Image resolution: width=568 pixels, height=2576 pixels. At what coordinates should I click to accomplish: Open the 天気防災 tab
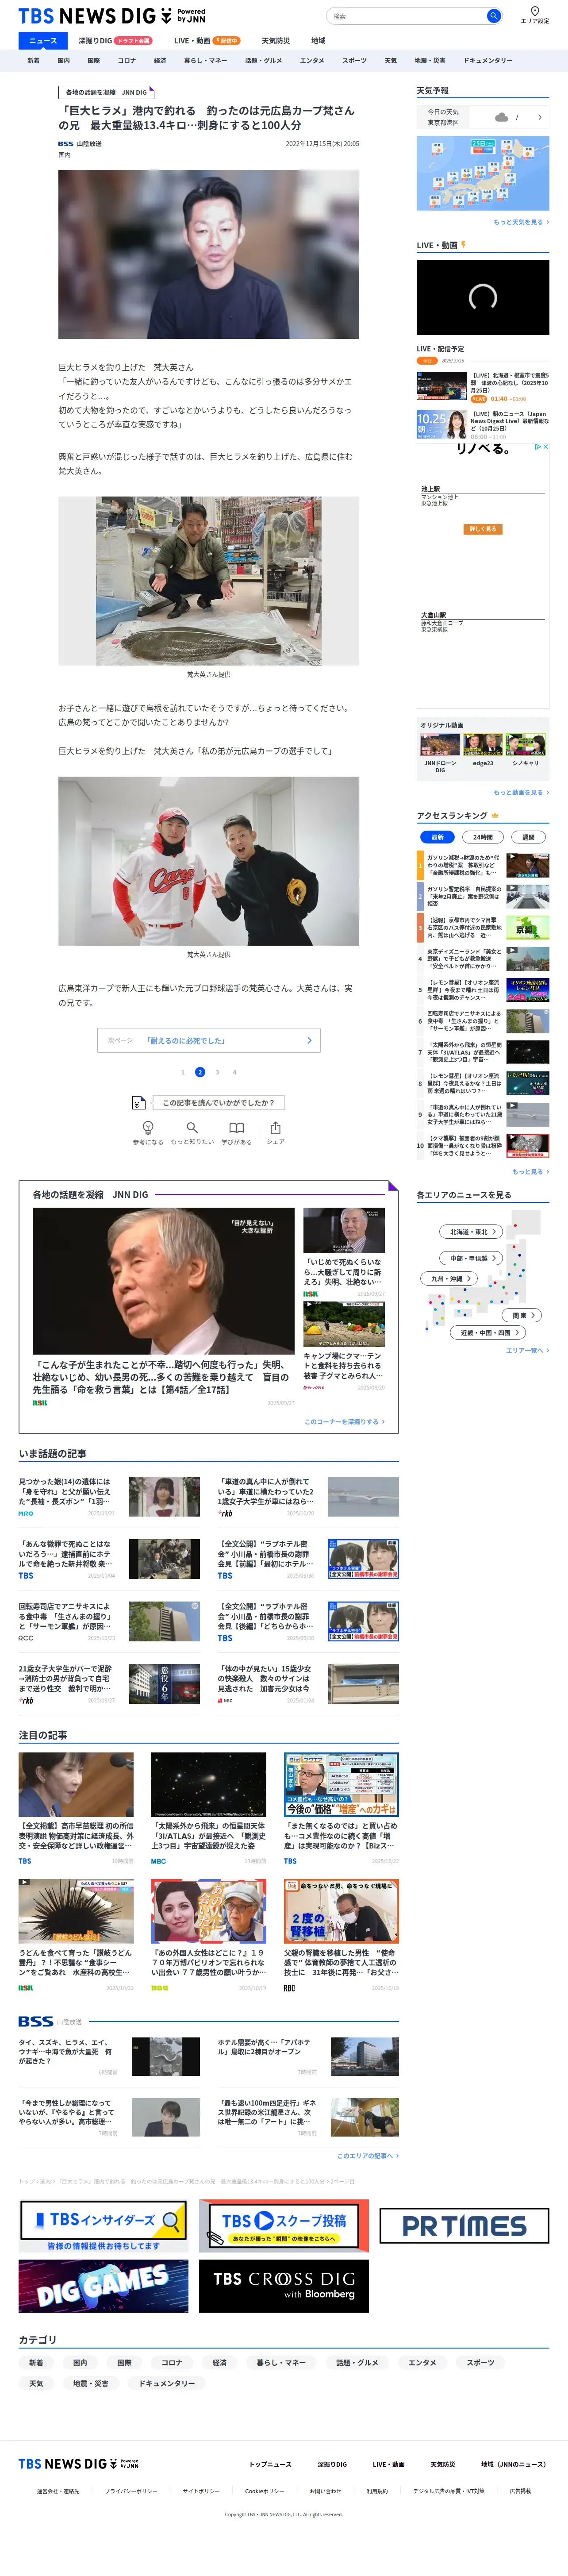click(276, 41)
